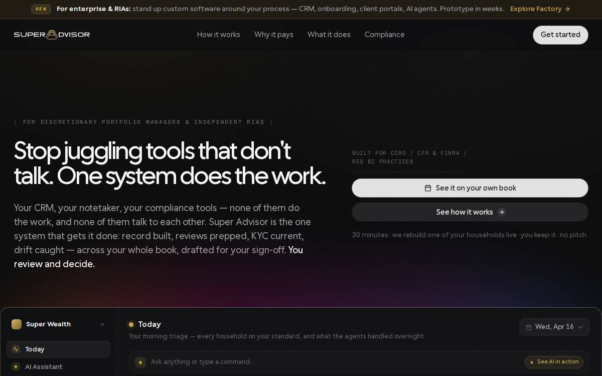The height and width of the screenshot is (376, 602).
Task: Select AI Assistant in the dashboard sidebar
Action: [58, 367]
